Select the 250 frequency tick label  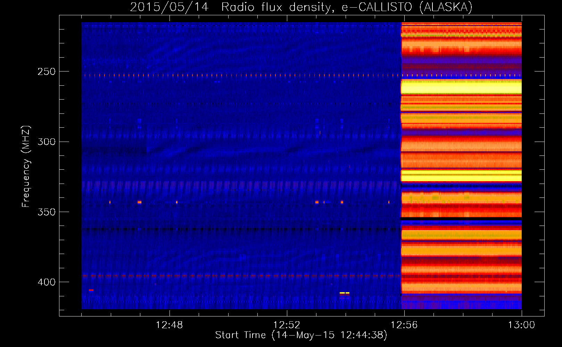point(47,71)
